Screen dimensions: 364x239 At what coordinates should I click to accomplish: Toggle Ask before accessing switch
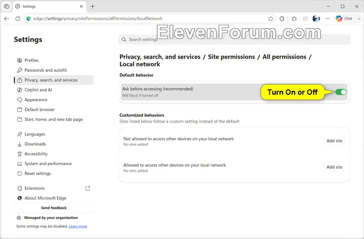click(x=341, y=92)
